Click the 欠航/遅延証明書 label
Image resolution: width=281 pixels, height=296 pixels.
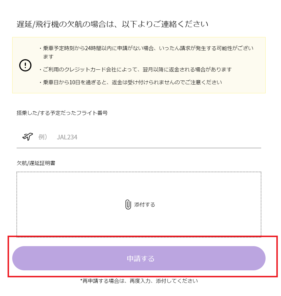click(36, 163)
